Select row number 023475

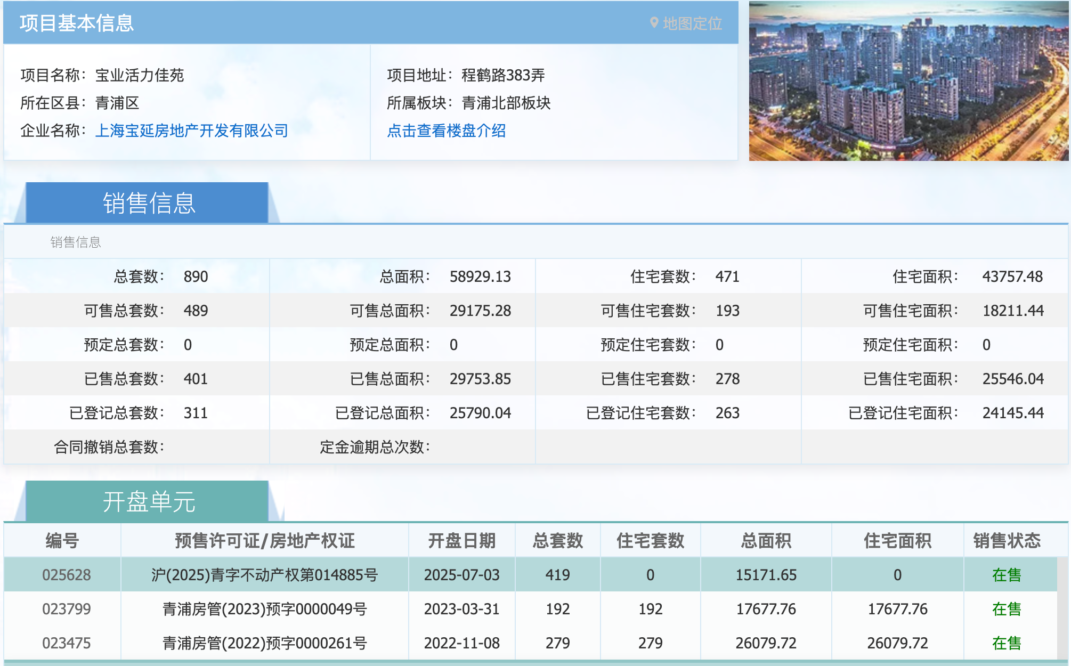click(66, 643)
